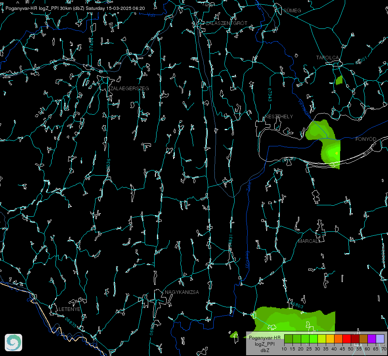Click the legend scale value 10

(x=284, y=349)
